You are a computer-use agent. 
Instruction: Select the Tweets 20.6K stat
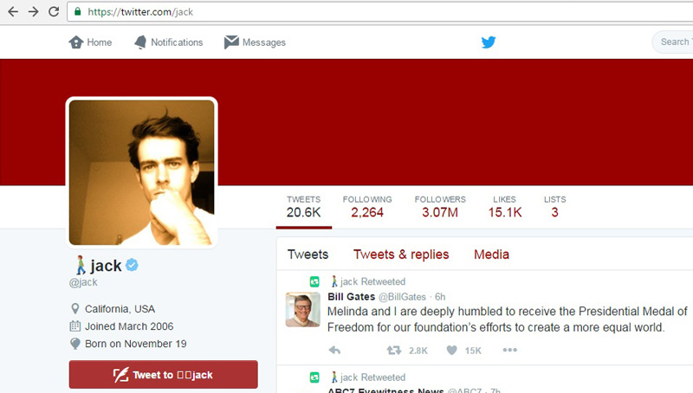pos(304,207)
